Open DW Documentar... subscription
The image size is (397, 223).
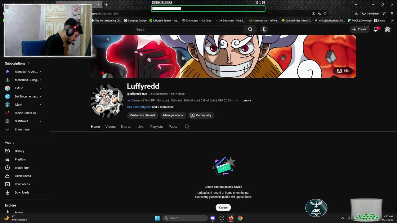point(25,96)
